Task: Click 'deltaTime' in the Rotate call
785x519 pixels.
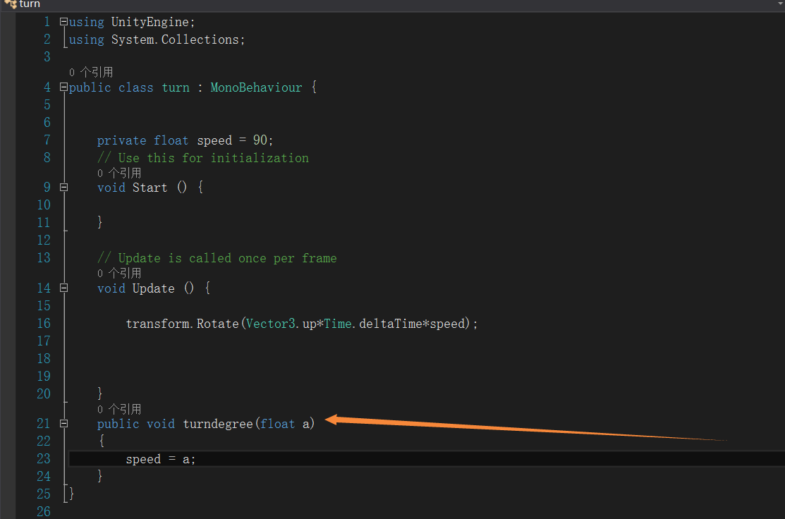Action: [x=391, y=324]
